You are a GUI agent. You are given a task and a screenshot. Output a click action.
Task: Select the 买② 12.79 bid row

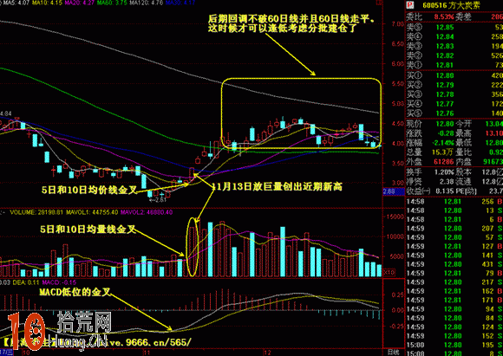click(454, 85)
